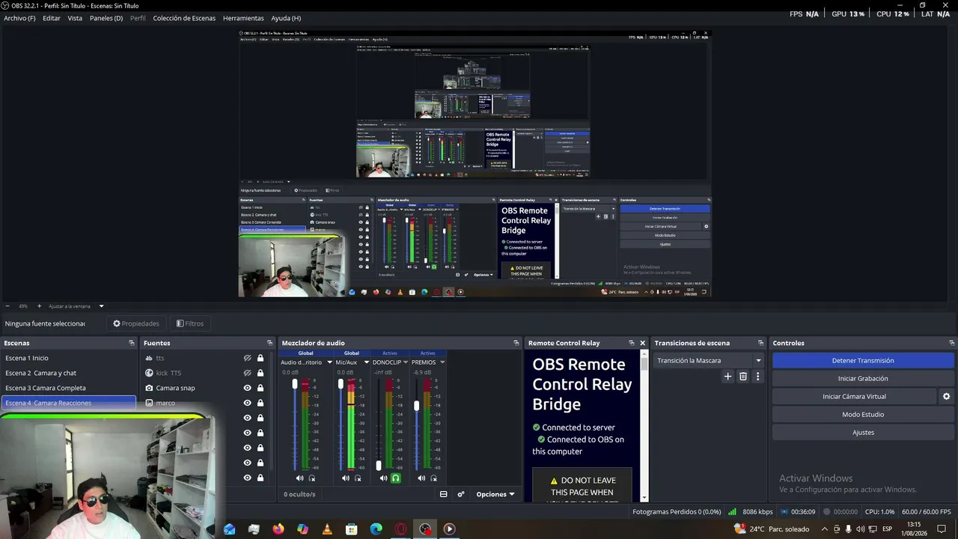
Task: Open the Editar menu
Action: click(x=52, y=18)
